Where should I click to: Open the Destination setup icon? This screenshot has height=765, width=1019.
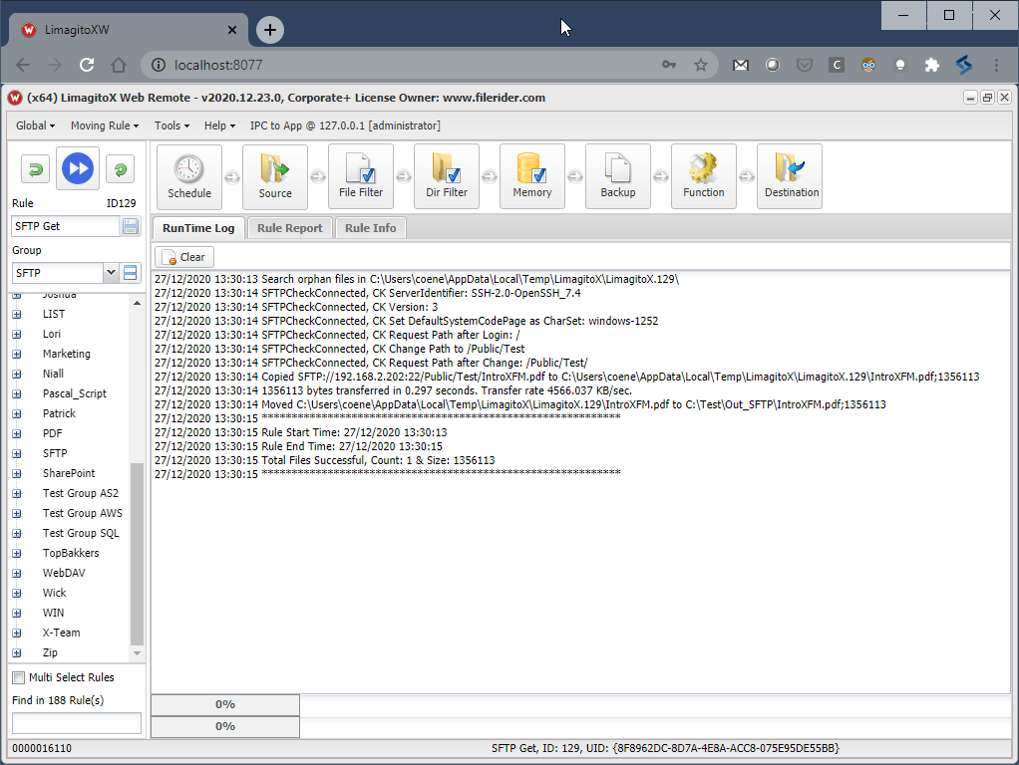pos(789,175)
